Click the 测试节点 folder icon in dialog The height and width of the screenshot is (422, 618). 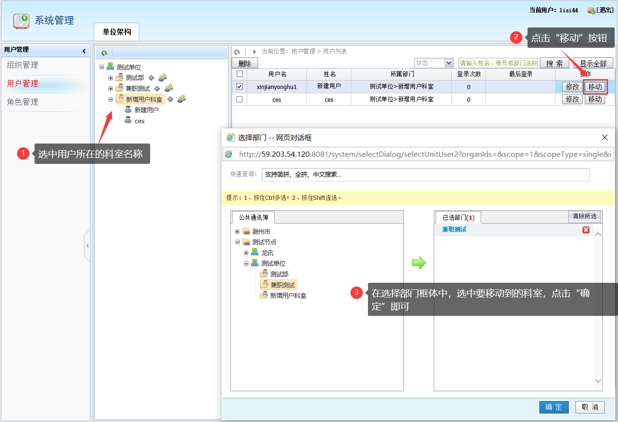[246, 242]
